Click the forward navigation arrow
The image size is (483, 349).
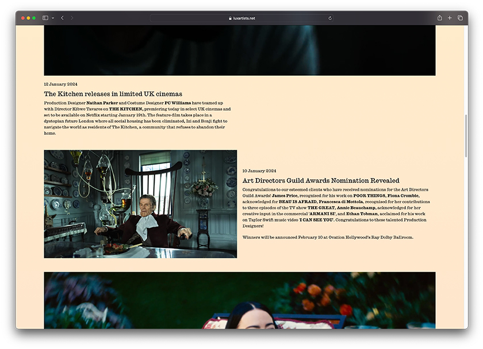(72, 18)
